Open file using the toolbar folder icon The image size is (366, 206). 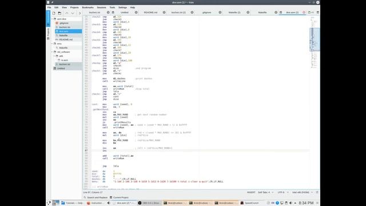[x=59, y=13]
